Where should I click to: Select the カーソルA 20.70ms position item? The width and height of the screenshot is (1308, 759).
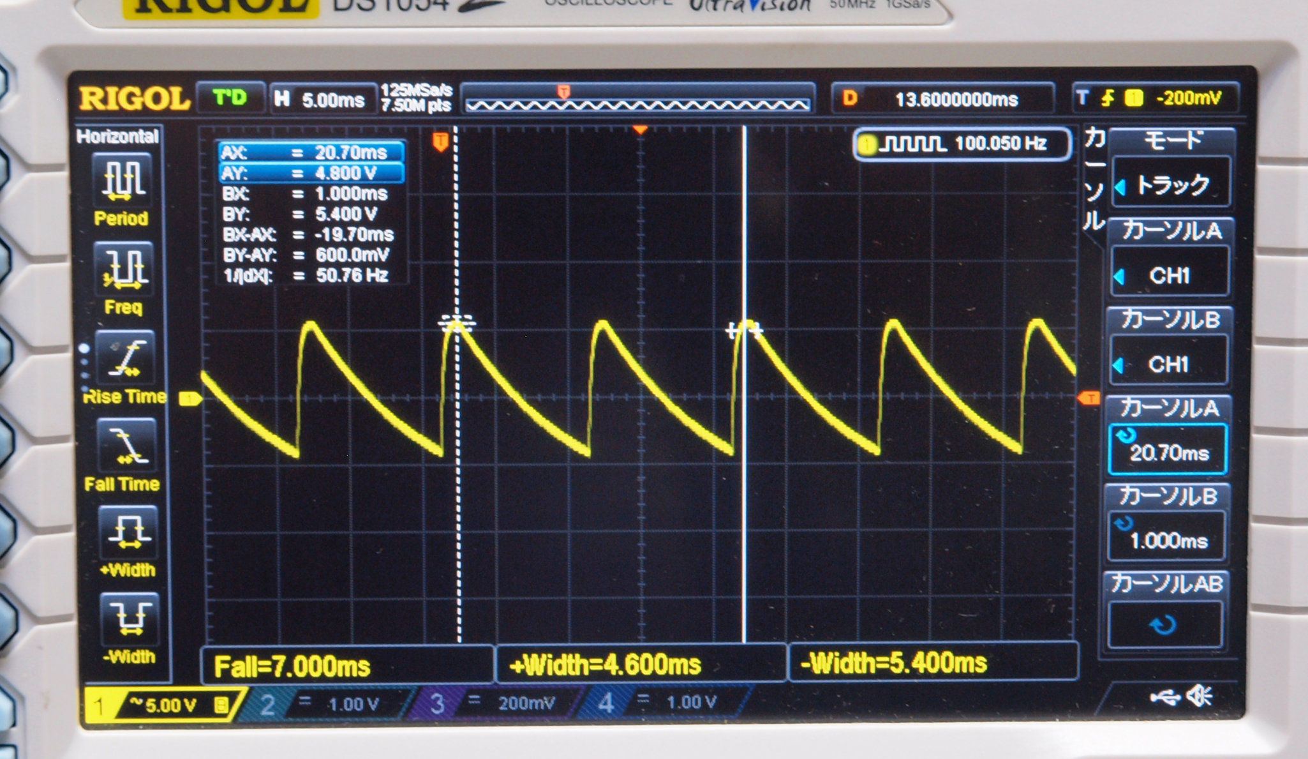[x=1168, y=450]
